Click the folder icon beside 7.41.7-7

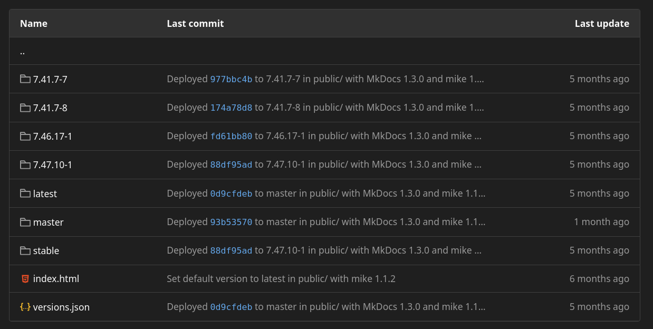click(x=25, y=79)
